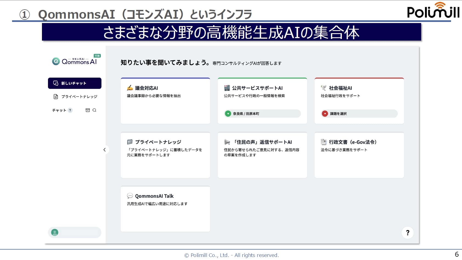462x260 pixels.
Task: Start a 新しいチャット
Action: (75, 83)
